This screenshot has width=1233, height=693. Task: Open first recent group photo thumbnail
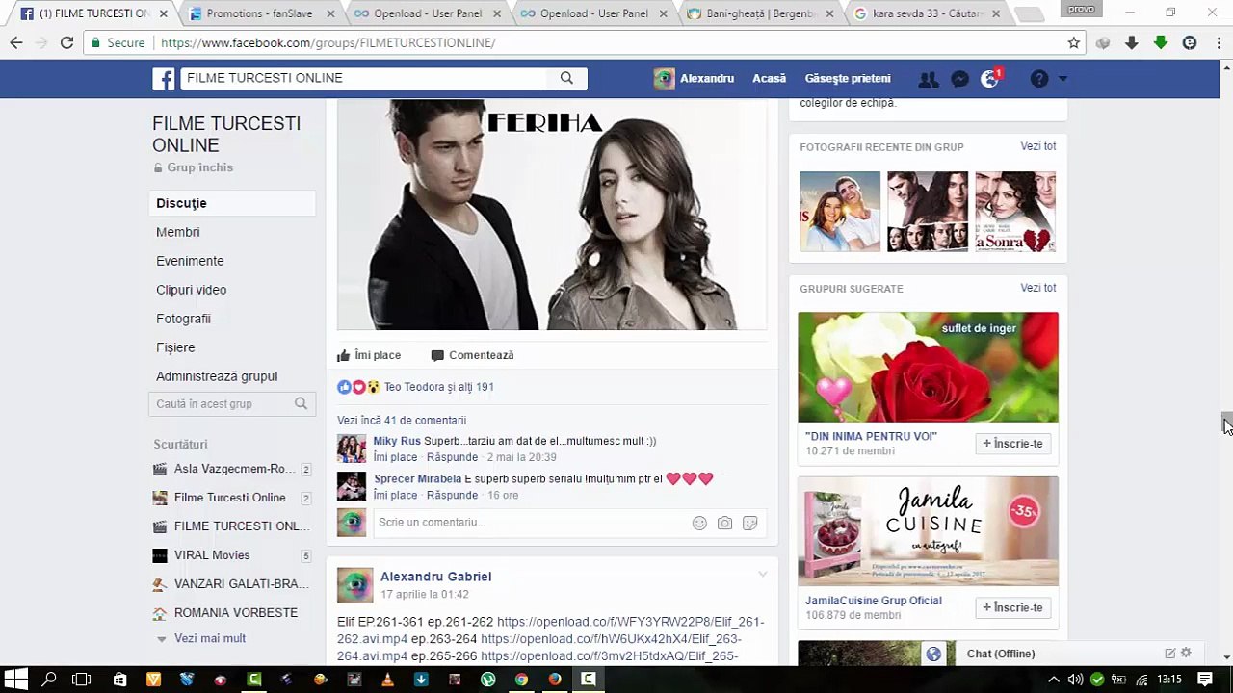(840, 212)
